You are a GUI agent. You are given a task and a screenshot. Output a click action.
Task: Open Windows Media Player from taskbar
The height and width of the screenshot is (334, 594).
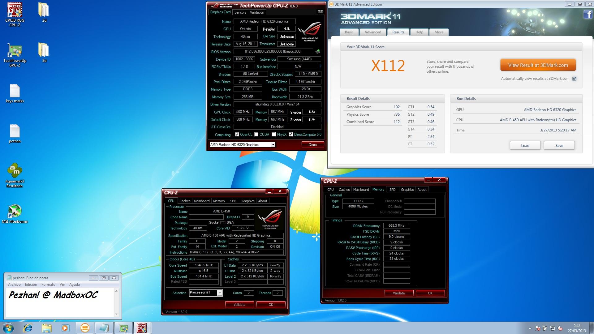click(66, 328)
